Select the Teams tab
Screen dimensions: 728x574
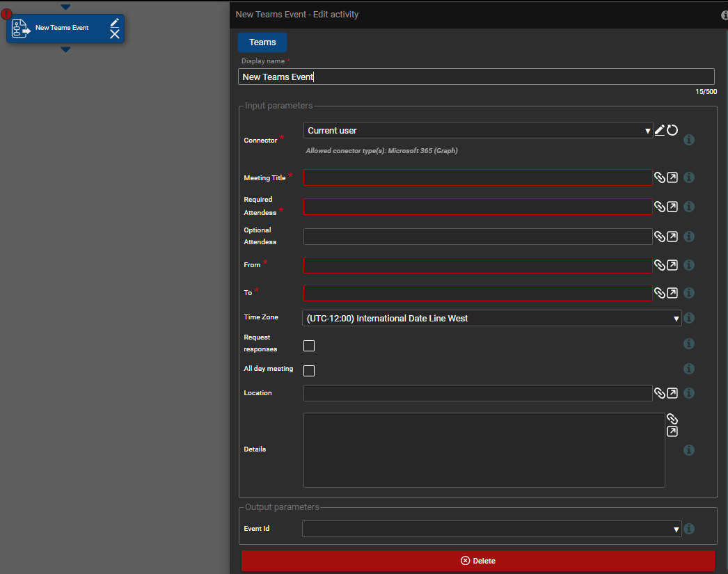262,42
